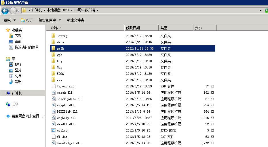This screenshot has height=147, width=268.
Task: Select the !group.snd file icon
Action: (54, 86)
